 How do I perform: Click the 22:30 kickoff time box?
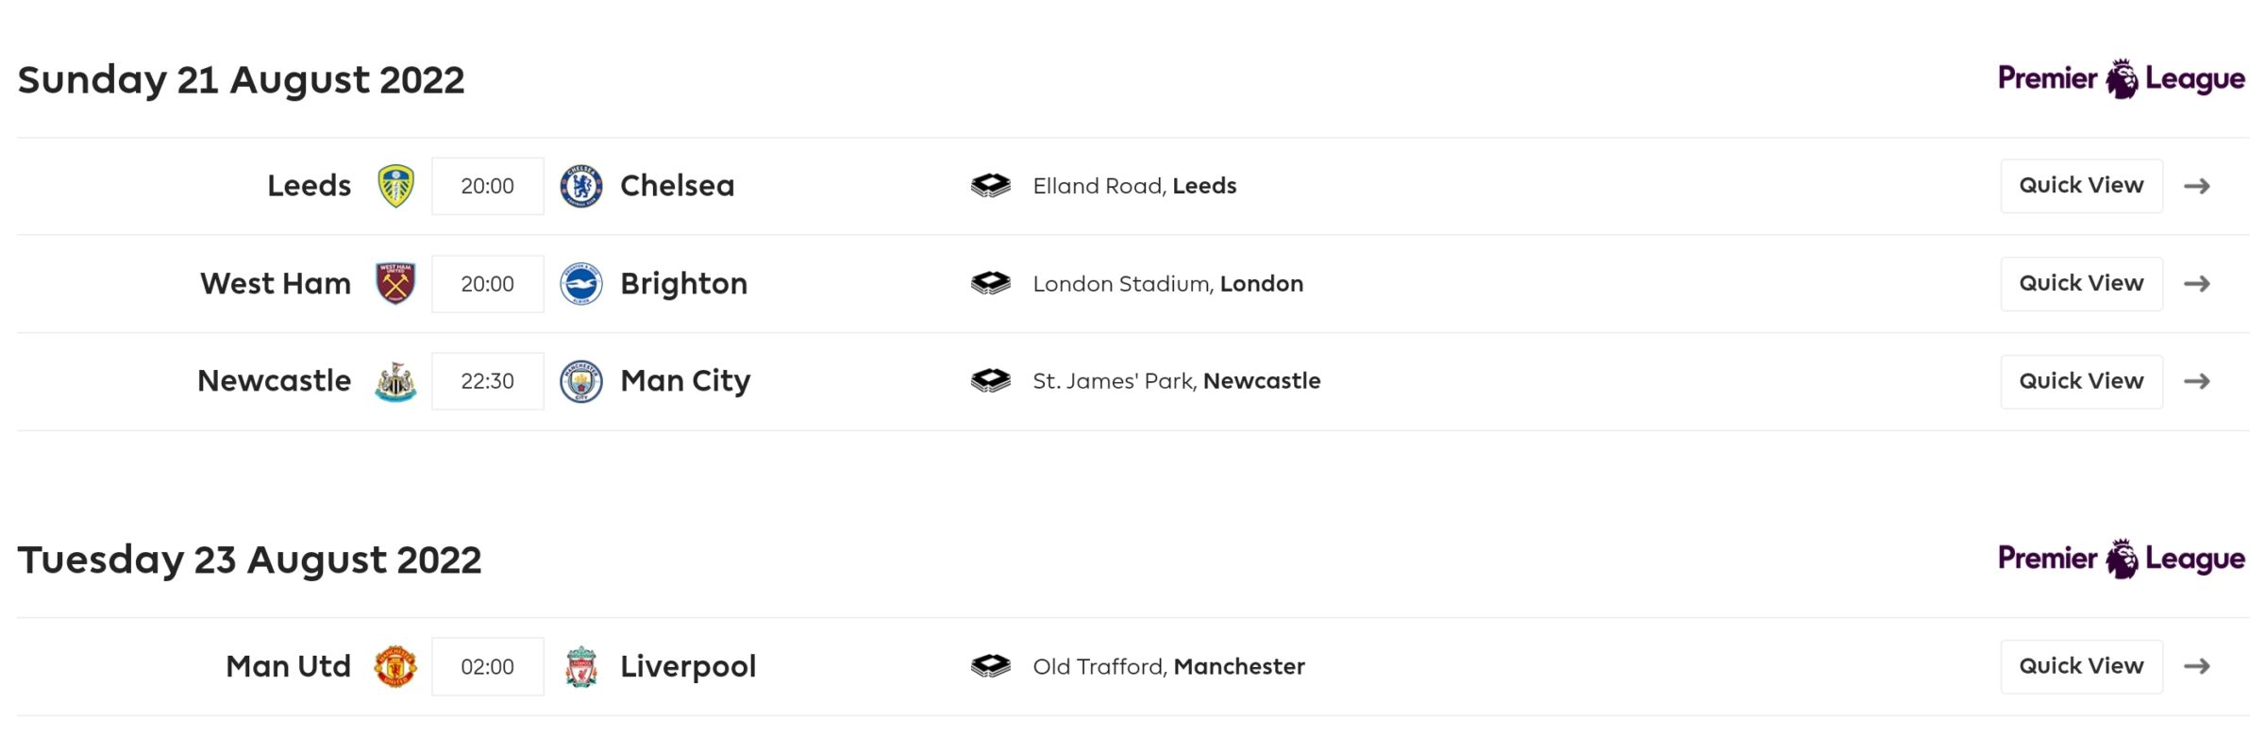[x=487, y=381]
